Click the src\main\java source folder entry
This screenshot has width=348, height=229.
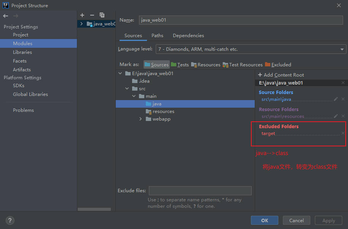click(276, 99)
